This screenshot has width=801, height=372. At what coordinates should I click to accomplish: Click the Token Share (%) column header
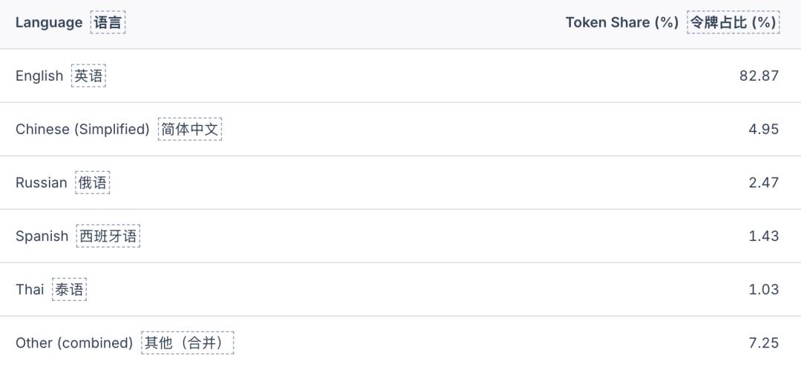click(622, 22)
